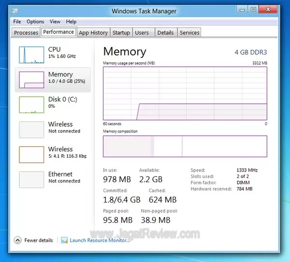Minimize the Task Manager window
The width and height of the screenshot is (290, 262).
(x=242, y=10)
